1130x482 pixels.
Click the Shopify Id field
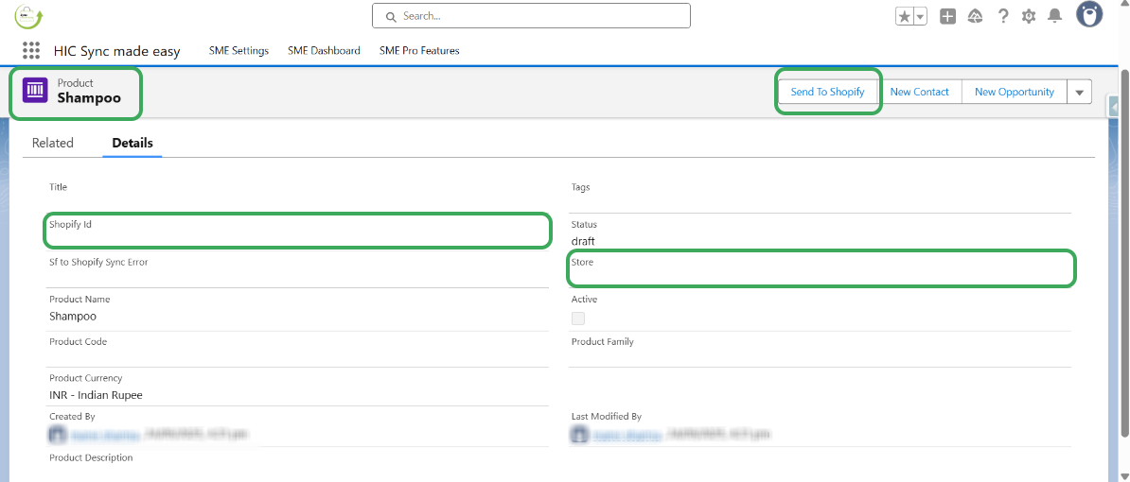(x=297, y=231)
